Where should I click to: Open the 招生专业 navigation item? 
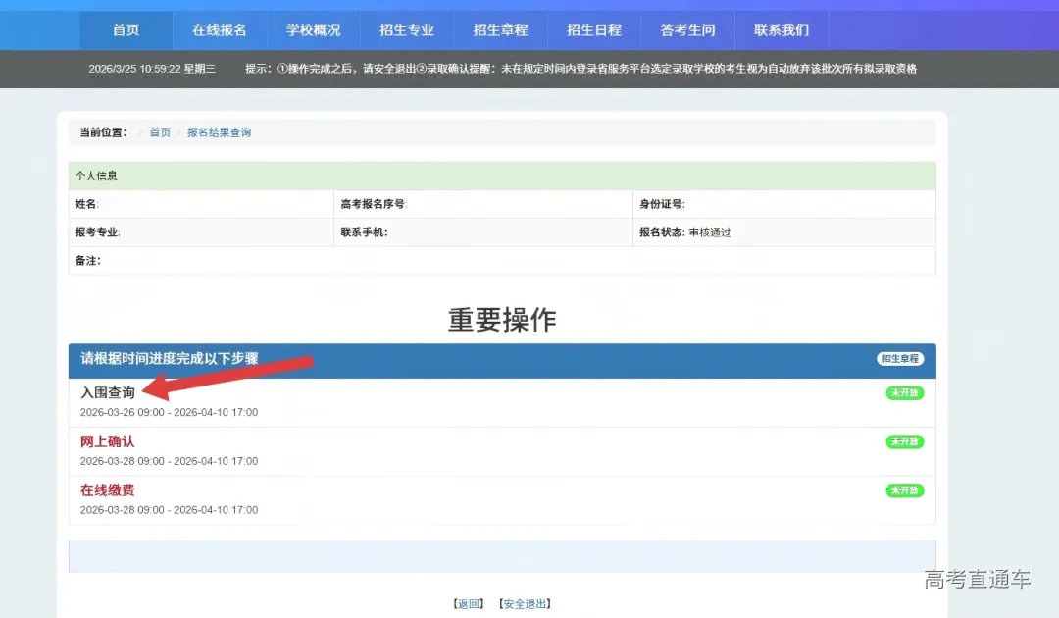tap(407, 29)
